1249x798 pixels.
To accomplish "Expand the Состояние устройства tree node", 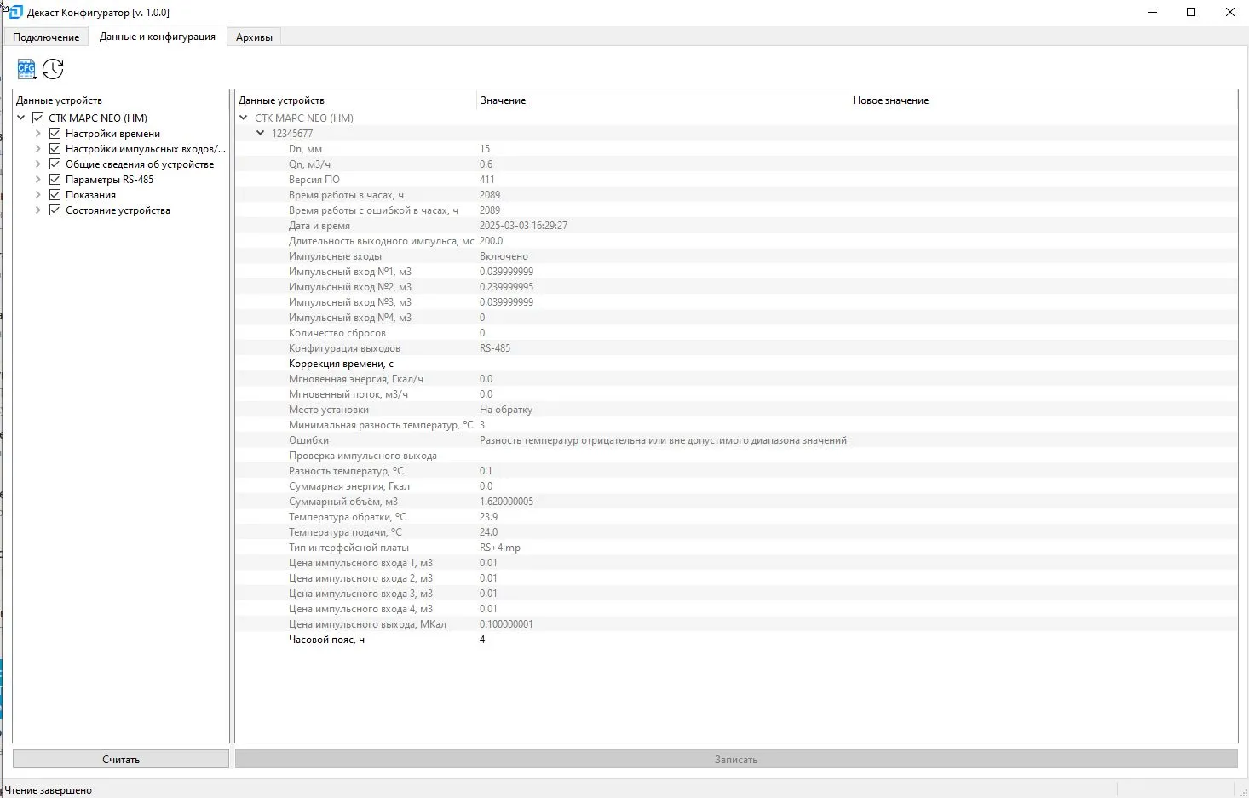I will tap(38, 210).
